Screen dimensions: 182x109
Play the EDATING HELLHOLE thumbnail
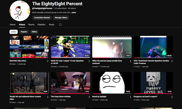(x=29, y=47)
